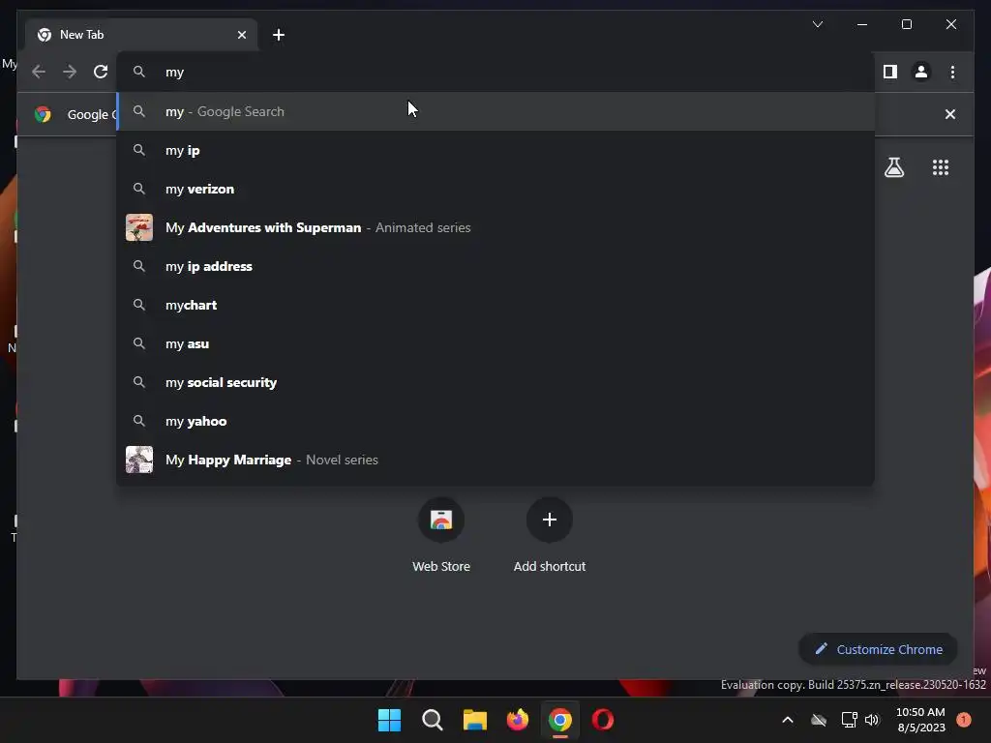Open the volume speaker tray icon
Image resolution: width=991 pixels, height=743 pixels.
coord(872,720)
